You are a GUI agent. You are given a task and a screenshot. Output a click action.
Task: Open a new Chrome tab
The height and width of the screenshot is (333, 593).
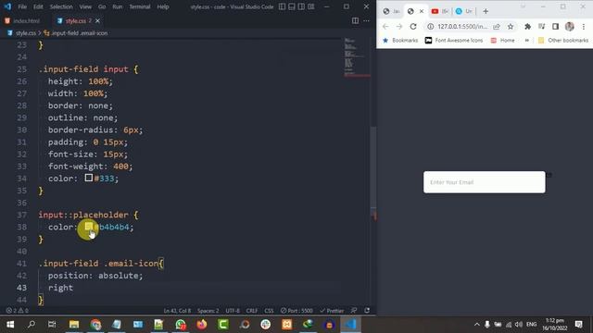(x=486, y=11)
